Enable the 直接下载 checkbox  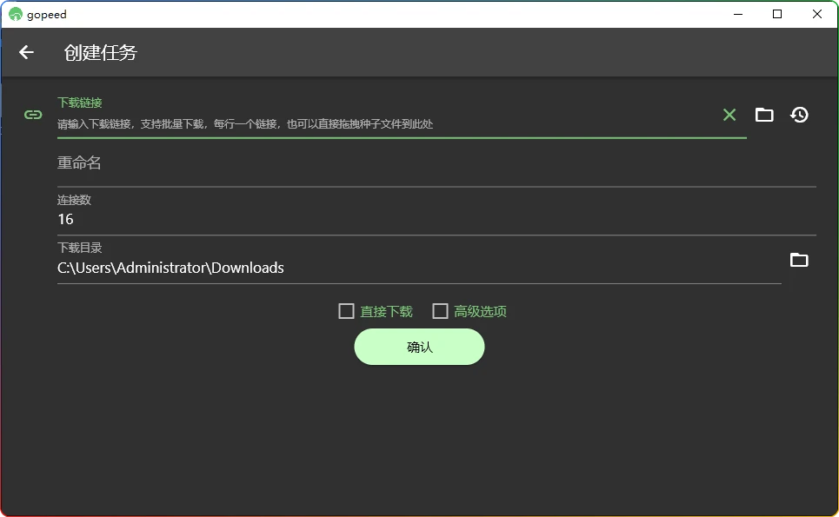[346, 311]
